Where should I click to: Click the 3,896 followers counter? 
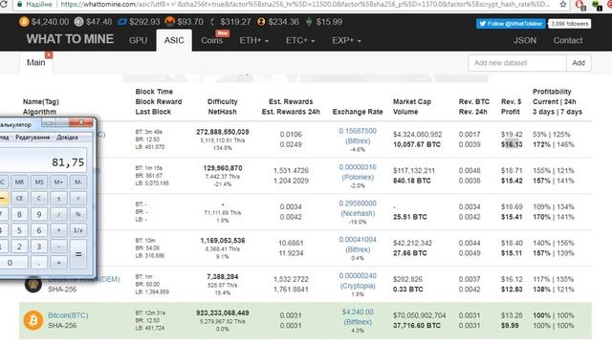[570, 24]
